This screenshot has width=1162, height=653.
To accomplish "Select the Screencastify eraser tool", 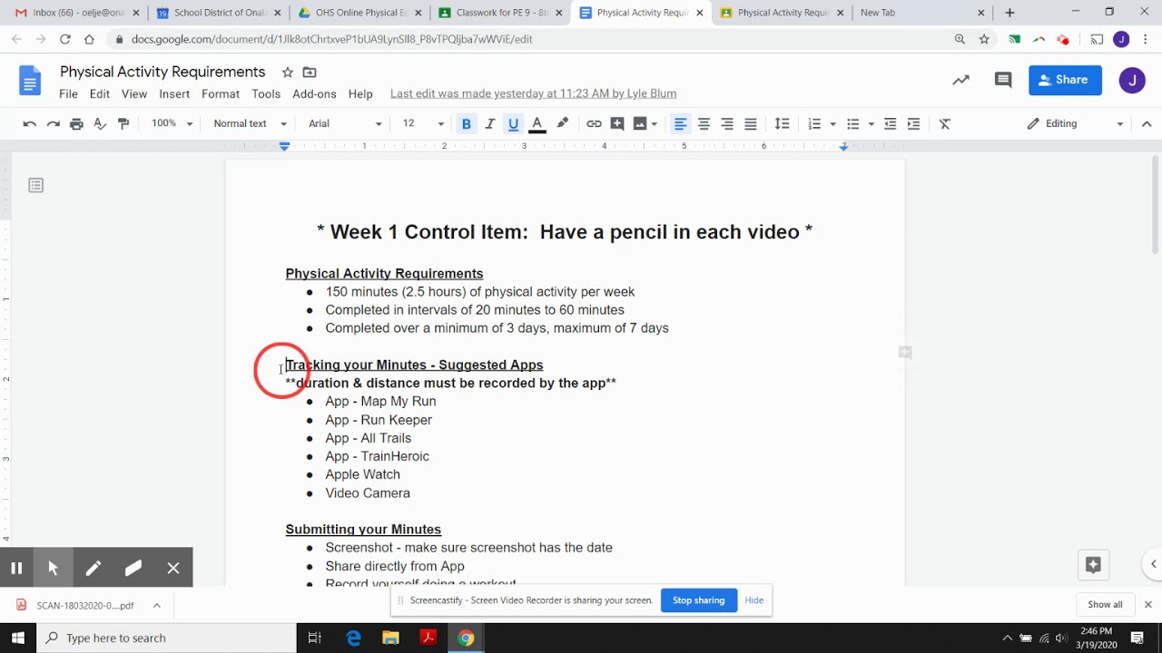I will [133, 568].
